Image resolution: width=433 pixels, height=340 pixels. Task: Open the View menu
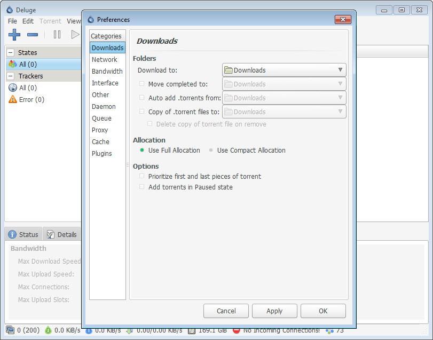click(x=74, y=21)
